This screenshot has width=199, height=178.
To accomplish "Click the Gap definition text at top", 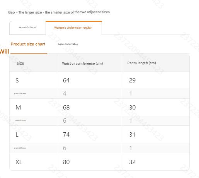I will pyautogui.click(x=59, y=12).
